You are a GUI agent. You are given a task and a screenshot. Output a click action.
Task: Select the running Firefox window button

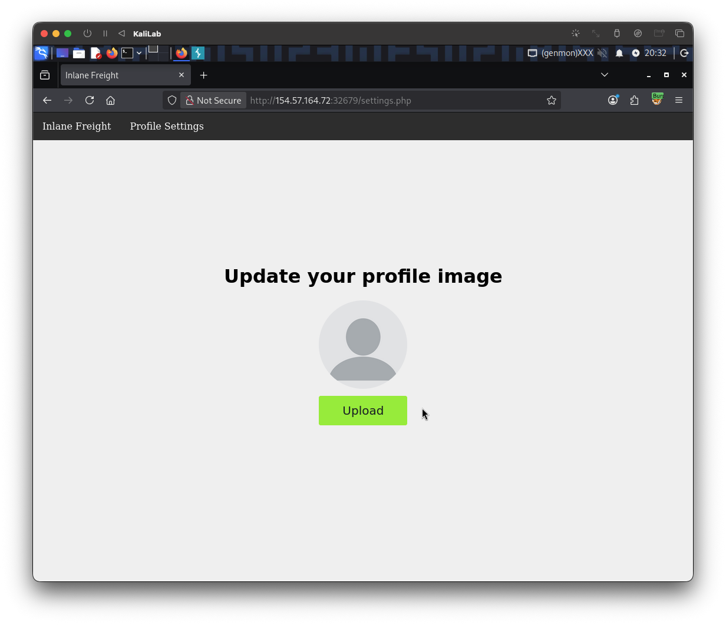(x=181, y=53)
